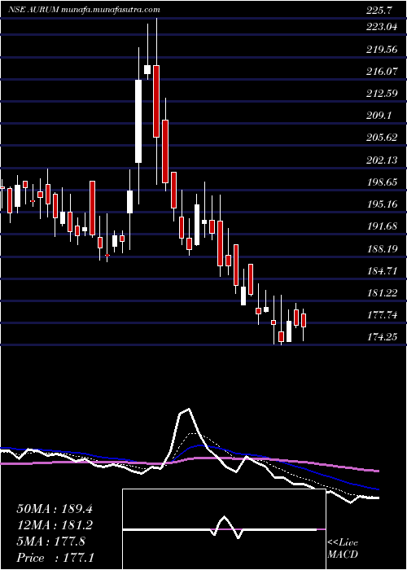Image resolution: width=407 pixels, height=570 pixels.
Task: Click the NSE AURUM munafasutra.com chart title
Action: coord(83,10)
